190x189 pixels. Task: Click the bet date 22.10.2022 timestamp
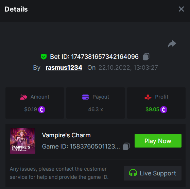(128, 68)
